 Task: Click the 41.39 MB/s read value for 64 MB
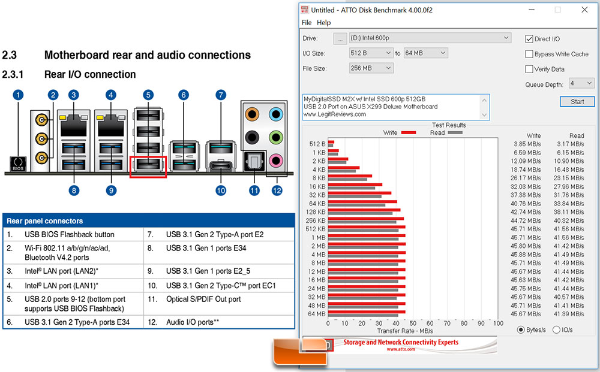coord(569,314)
